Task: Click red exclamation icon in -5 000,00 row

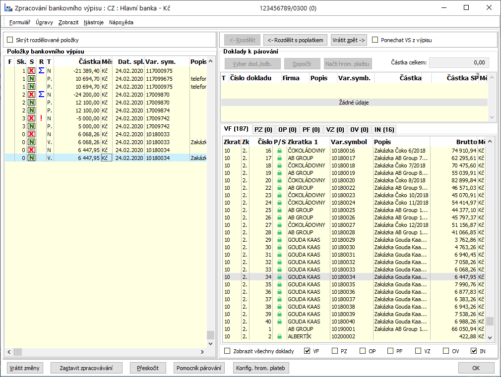Action: [41, 118]
